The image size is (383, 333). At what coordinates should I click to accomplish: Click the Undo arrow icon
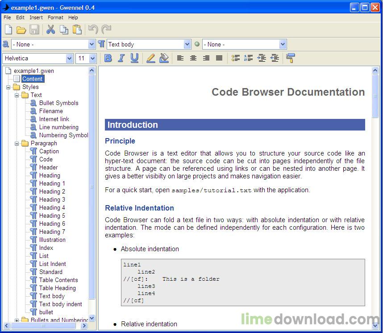tap(93, 30)
